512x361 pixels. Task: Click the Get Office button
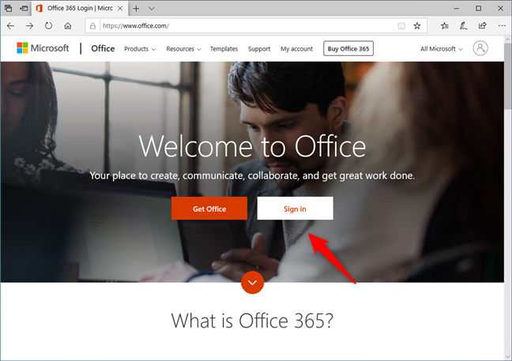tap(209, 209)
